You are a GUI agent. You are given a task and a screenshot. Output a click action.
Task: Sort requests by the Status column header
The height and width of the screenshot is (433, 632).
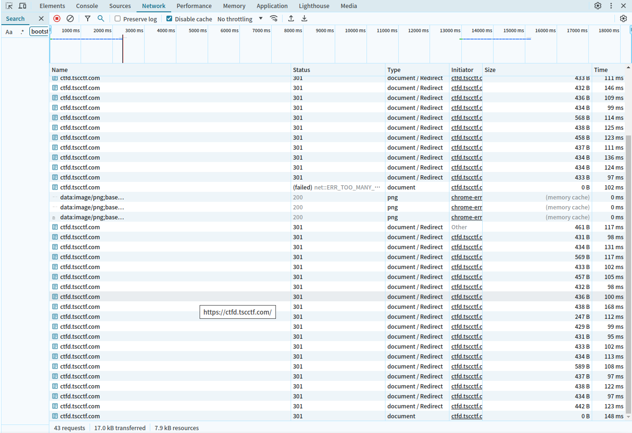pyautogui.click(x=302, y=70)
